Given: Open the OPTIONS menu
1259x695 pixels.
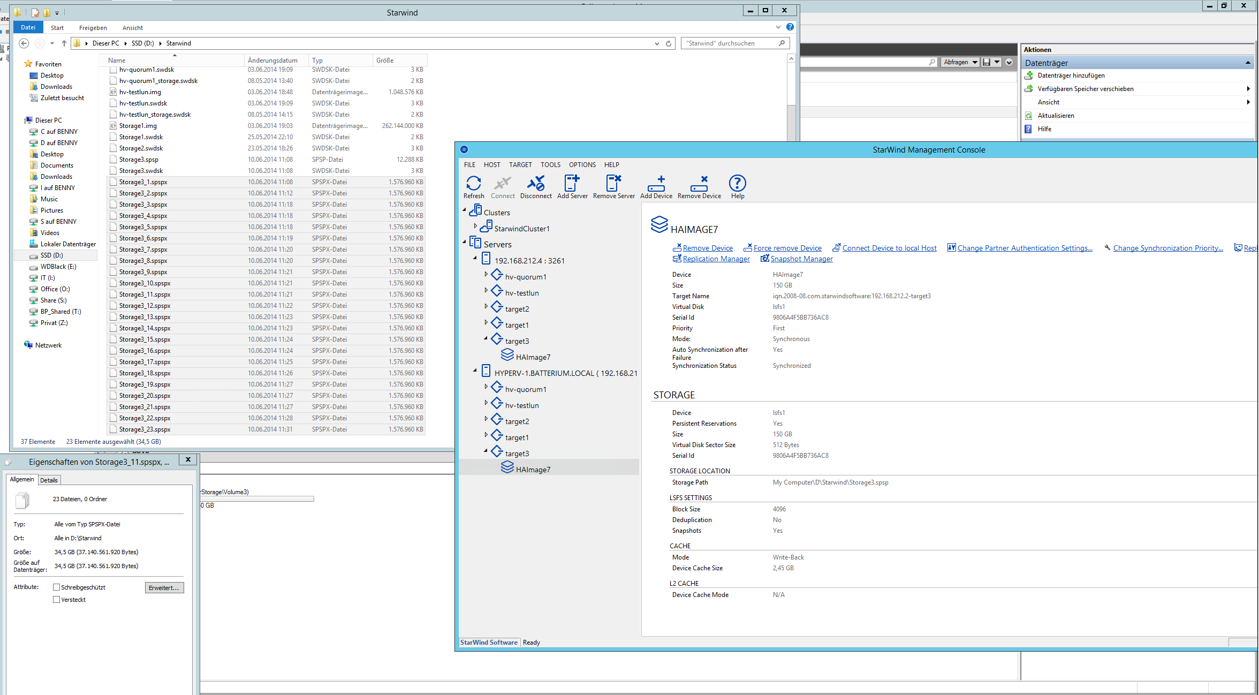Looking at the screenshot, I should point(582,165).
